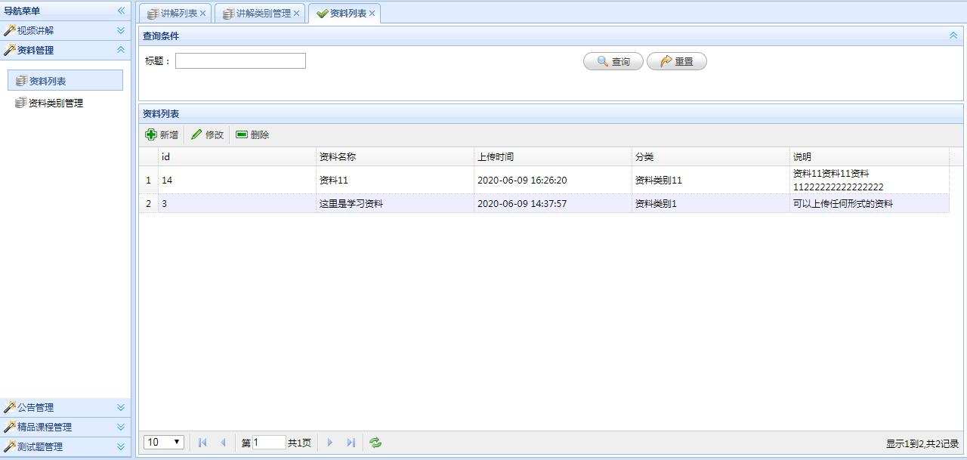The image size is (967, 460).
Task: Open the page size dropdown showing 10
Action: [x=164, y=442]
